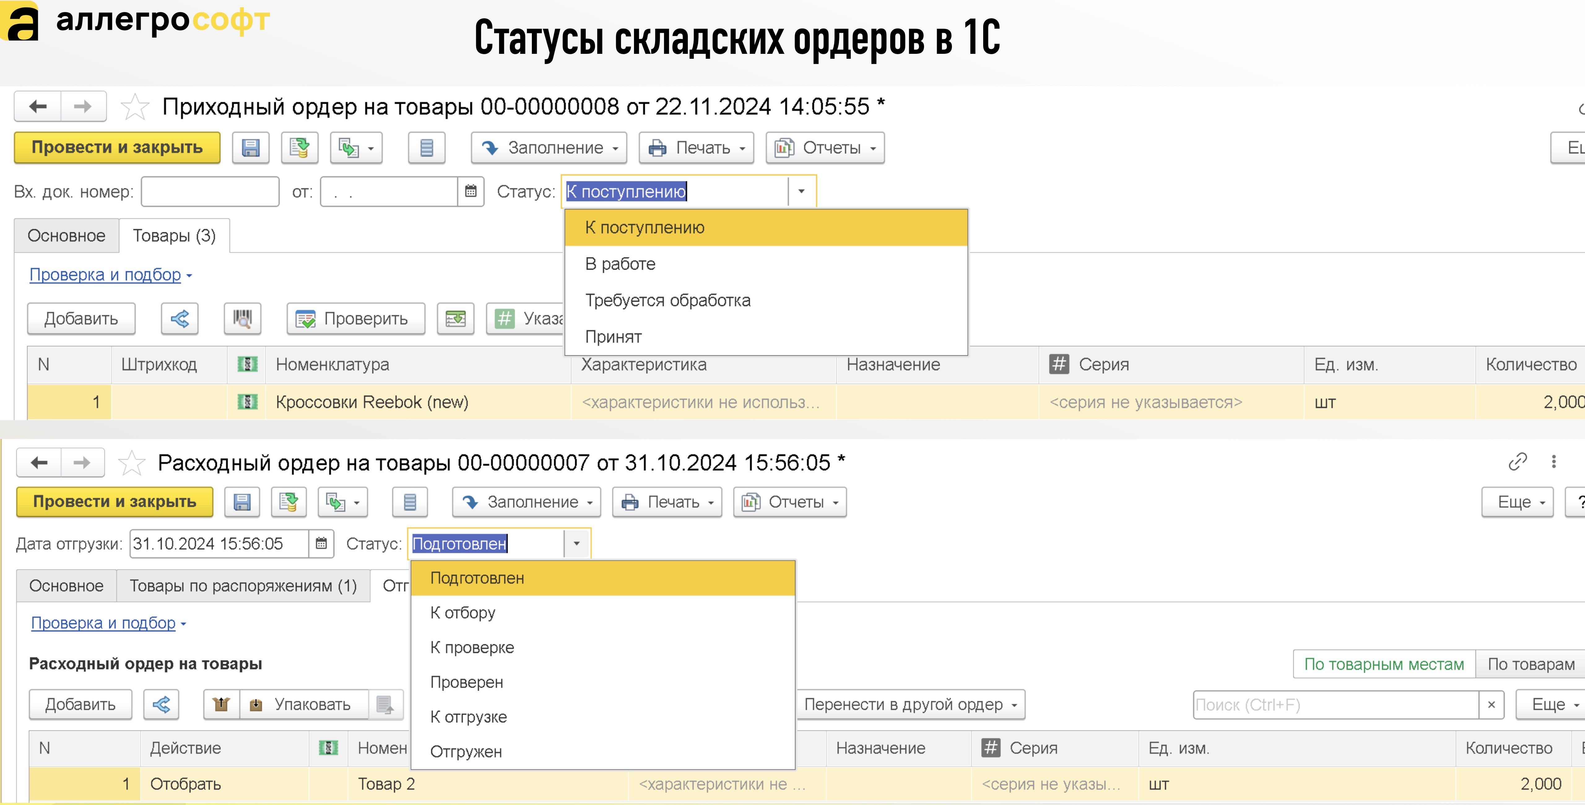
Task: Click barcode scan icon in receipt goods toolbar
Action: tap(242, 319)
